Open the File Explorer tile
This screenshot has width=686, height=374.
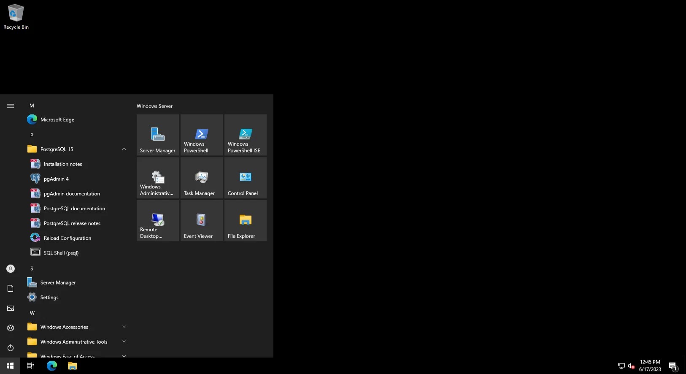246,221
